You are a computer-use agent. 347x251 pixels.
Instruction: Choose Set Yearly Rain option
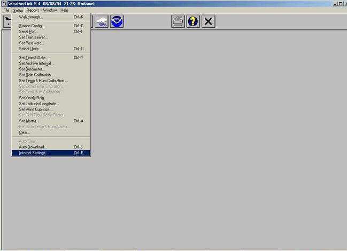[51, 98]
